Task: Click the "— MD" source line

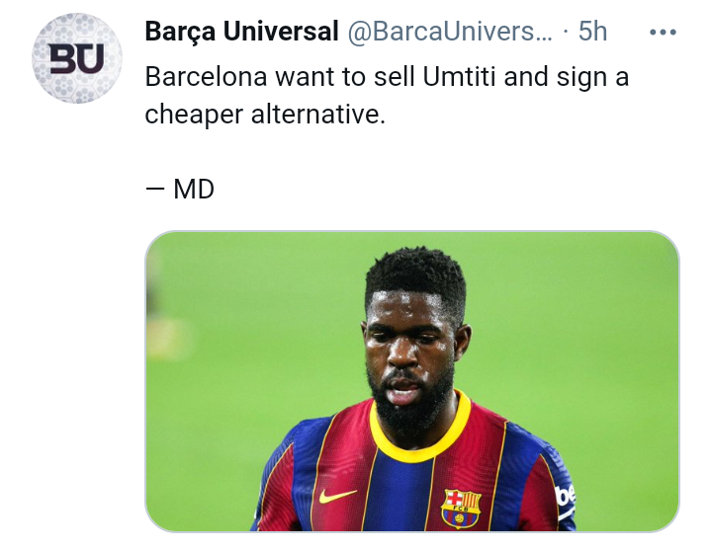Action: (180, 189)
